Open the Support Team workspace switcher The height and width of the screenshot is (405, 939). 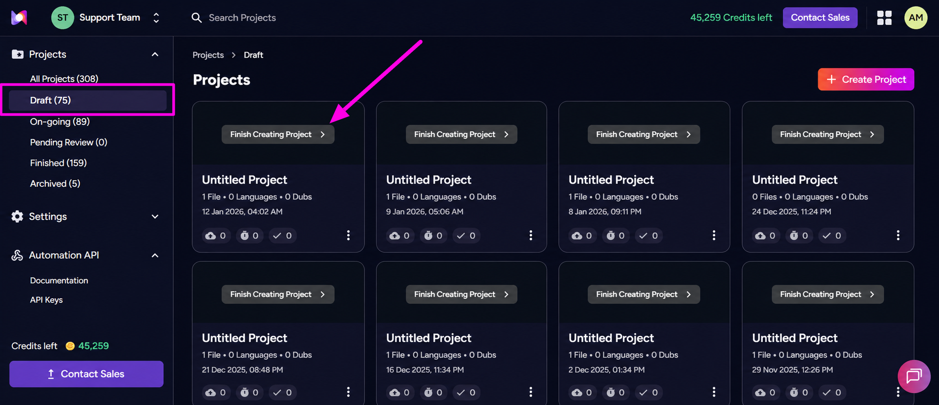tap(156, 18)
